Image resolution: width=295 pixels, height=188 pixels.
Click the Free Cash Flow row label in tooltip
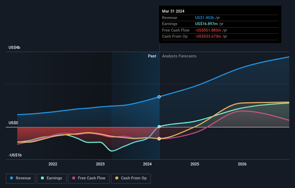click(176, 30)
